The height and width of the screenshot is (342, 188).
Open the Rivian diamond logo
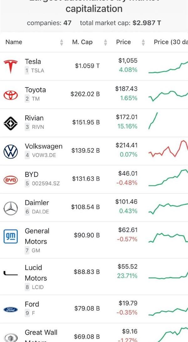(x=10, y=123)
